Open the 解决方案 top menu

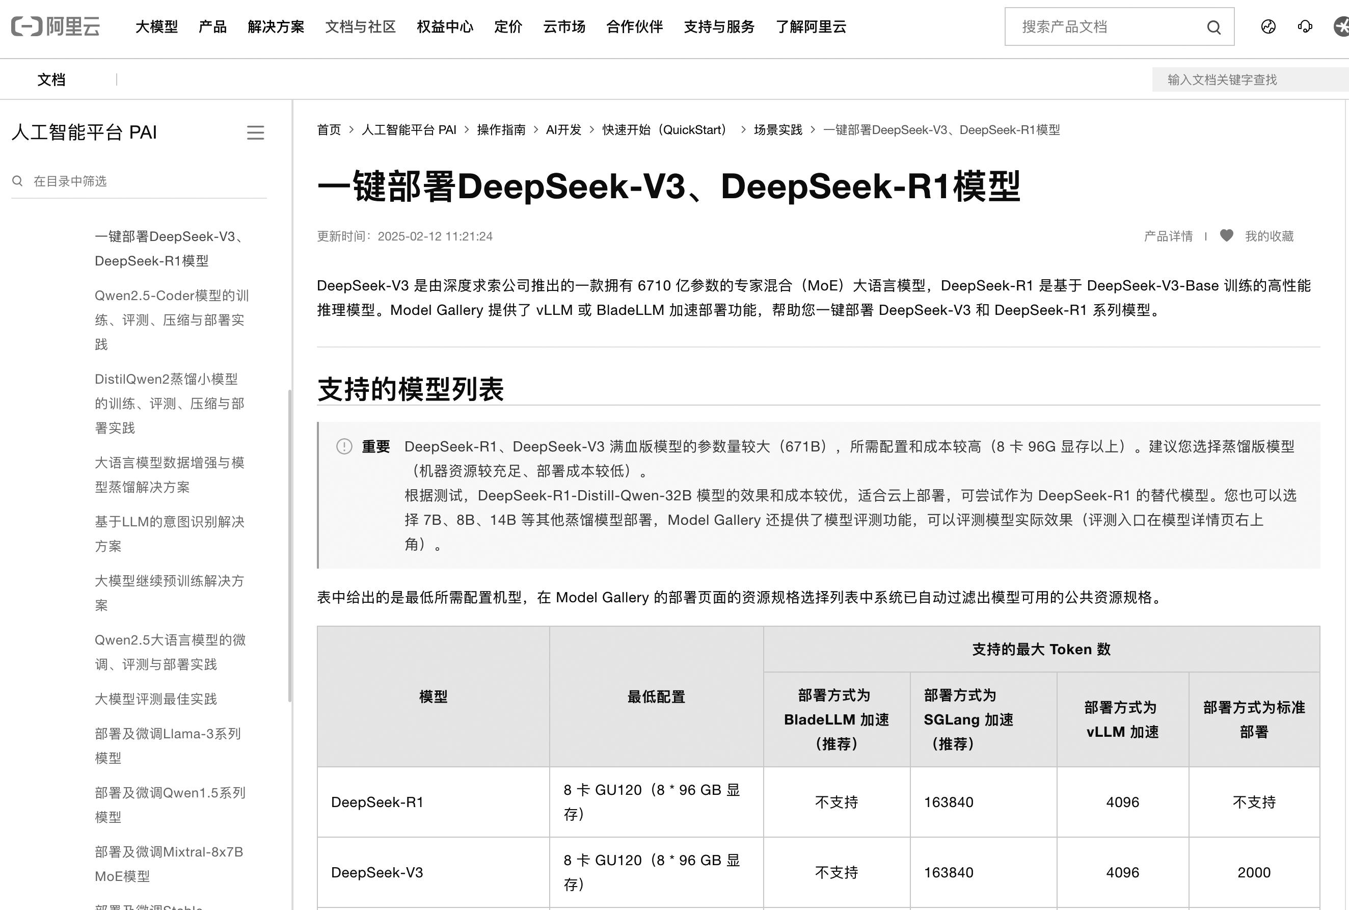(x=276, y=26)
